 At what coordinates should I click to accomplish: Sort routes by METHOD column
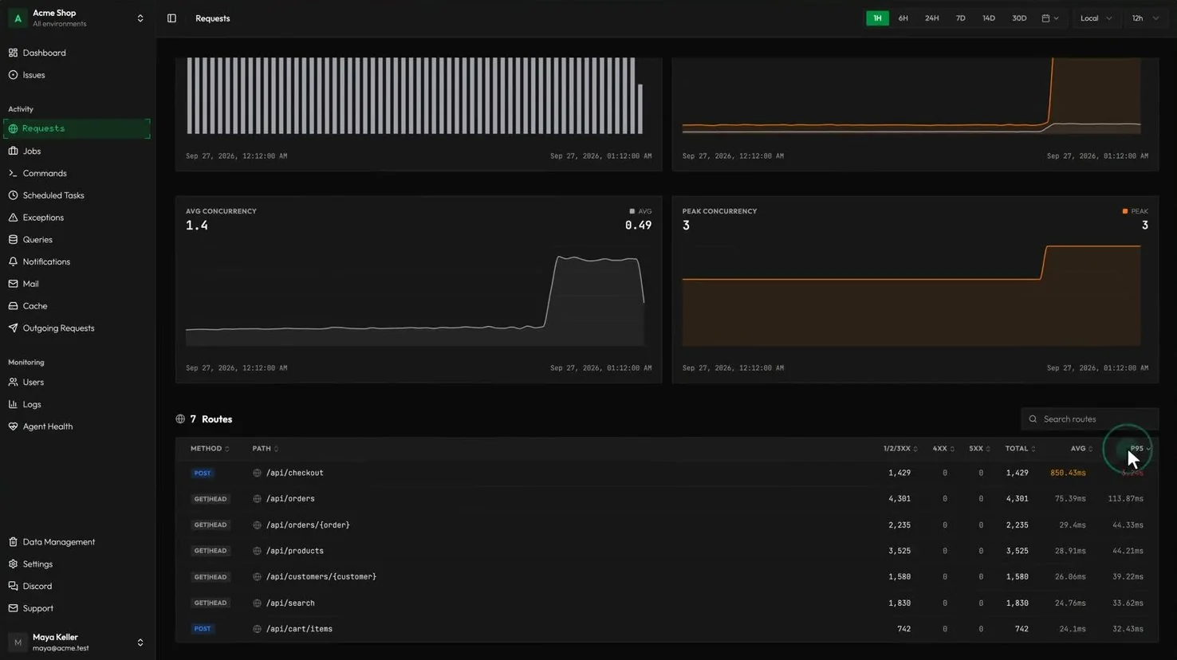coord(210,449)
